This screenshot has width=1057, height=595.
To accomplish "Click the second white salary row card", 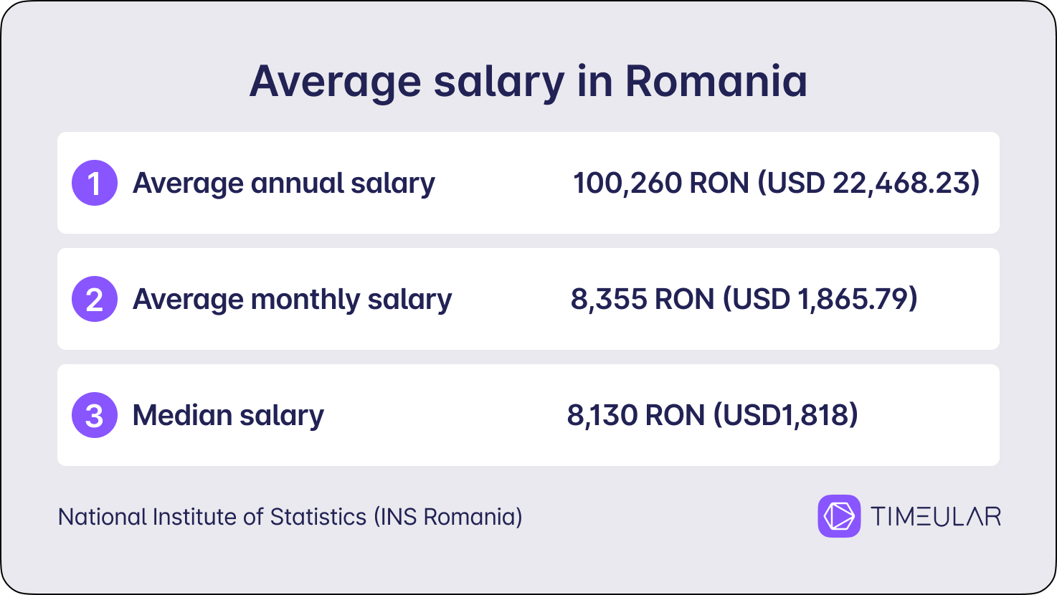I will 528,299.
